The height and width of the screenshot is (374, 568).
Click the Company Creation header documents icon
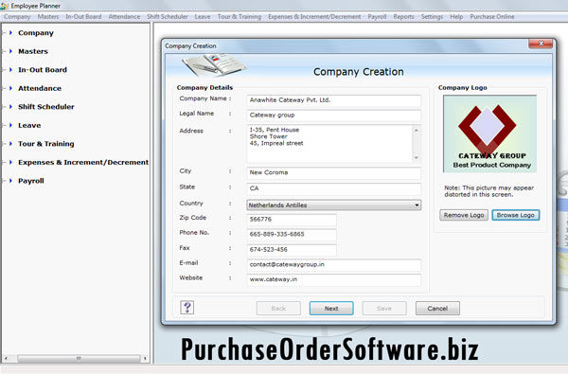click(214, 64)
